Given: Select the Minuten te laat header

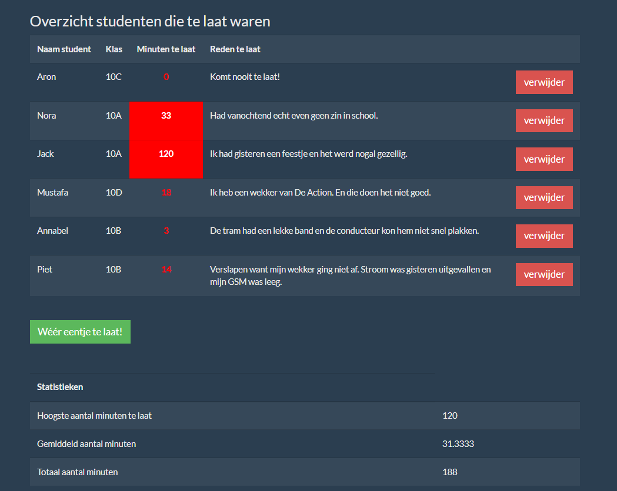Looking at the screenshot, I should point(166,49).
